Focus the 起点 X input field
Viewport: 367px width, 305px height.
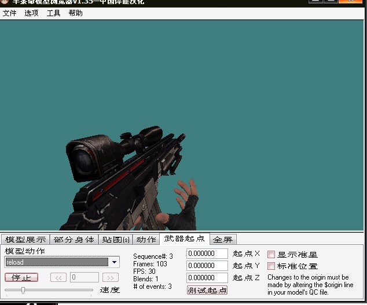207,254
